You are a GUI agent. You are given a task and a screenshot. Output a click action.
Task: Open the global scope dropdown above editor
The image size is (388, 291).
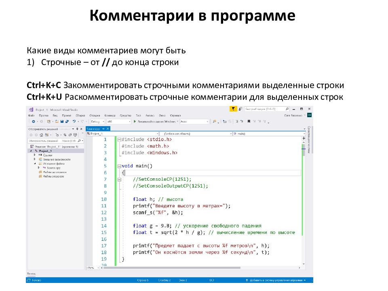(x=196, y=134)
